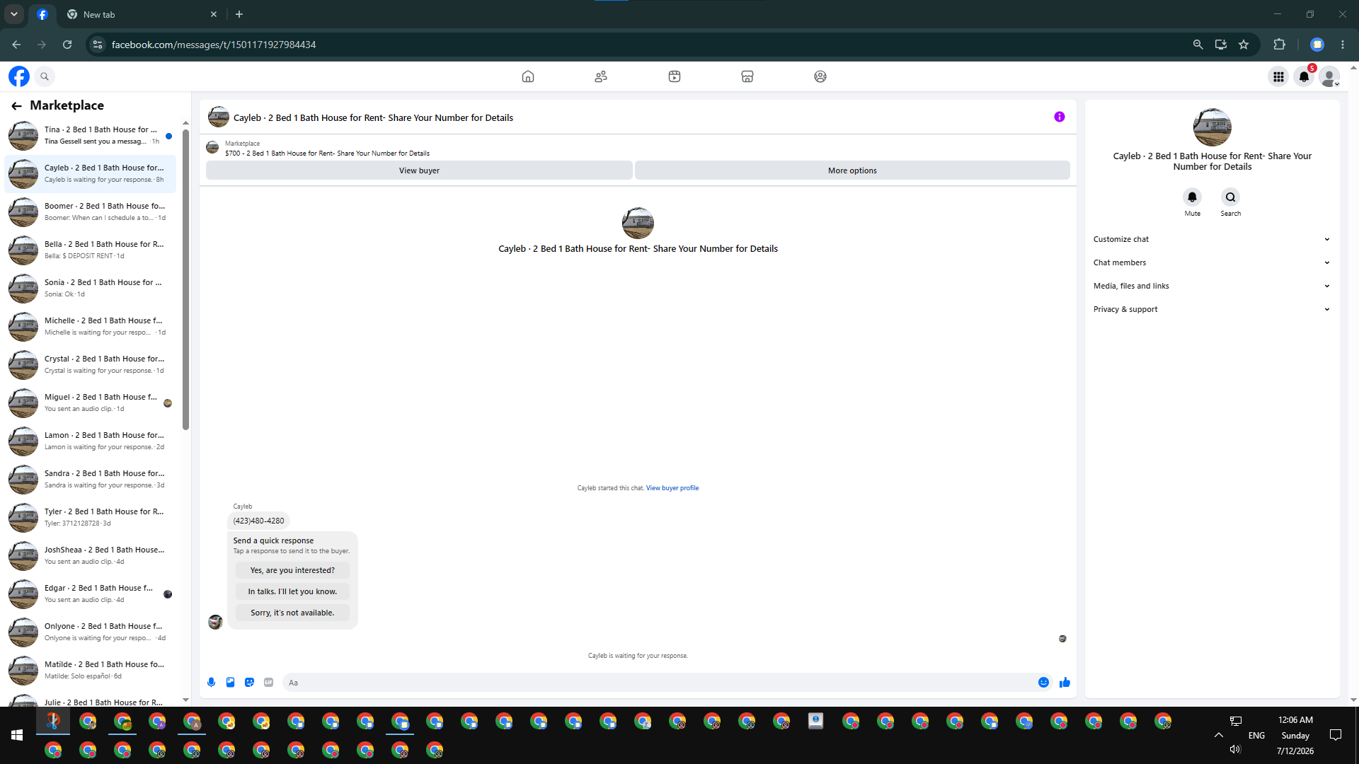Open the Windows Start menu
This screenshot has height=764, width=1359.
17,735
